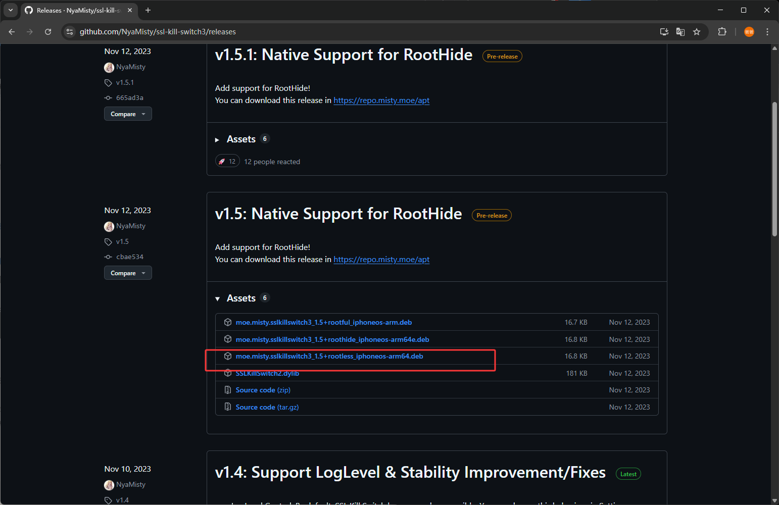
Task: Click the install app icon in address bar
Action: (664, 32)
